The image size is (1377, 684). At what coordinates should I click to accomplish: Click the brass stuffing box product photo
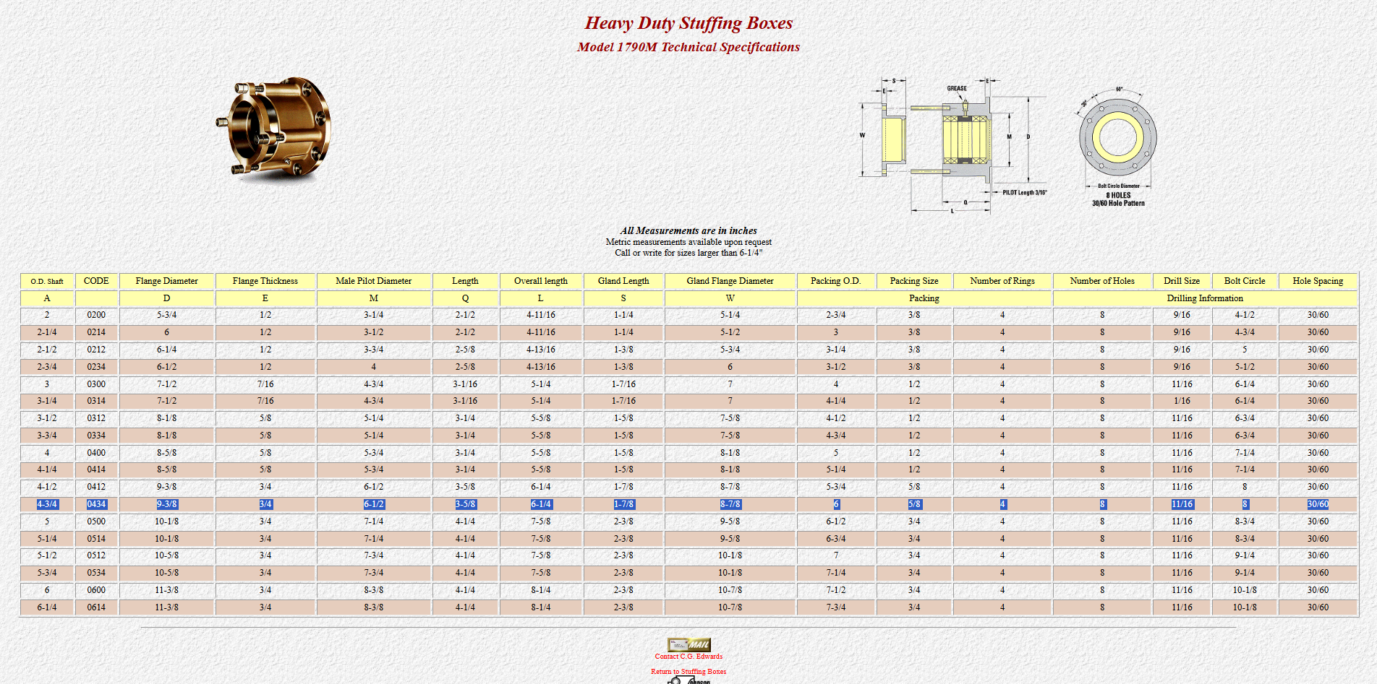point(274,129)
